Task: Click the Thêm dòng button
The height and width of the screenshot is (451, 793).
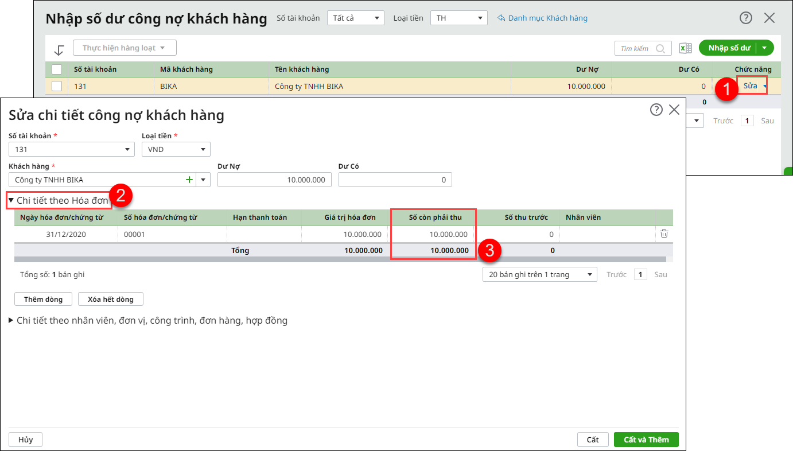Action: click(x=43, y=300)
